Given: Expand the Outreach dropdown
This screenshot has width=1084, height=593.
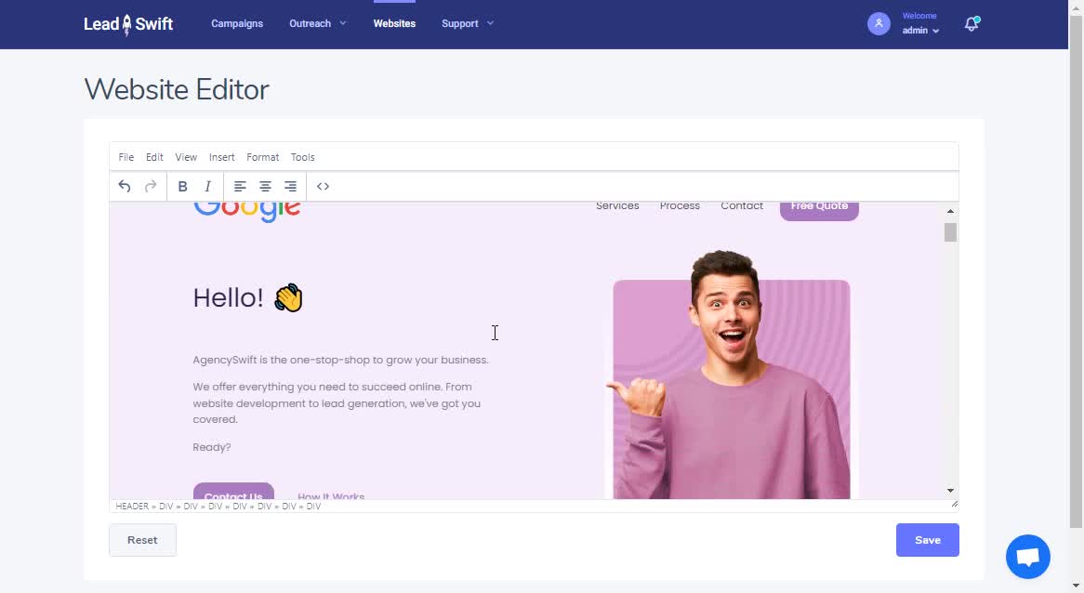Looking at the screenshot, I should 317,23.
